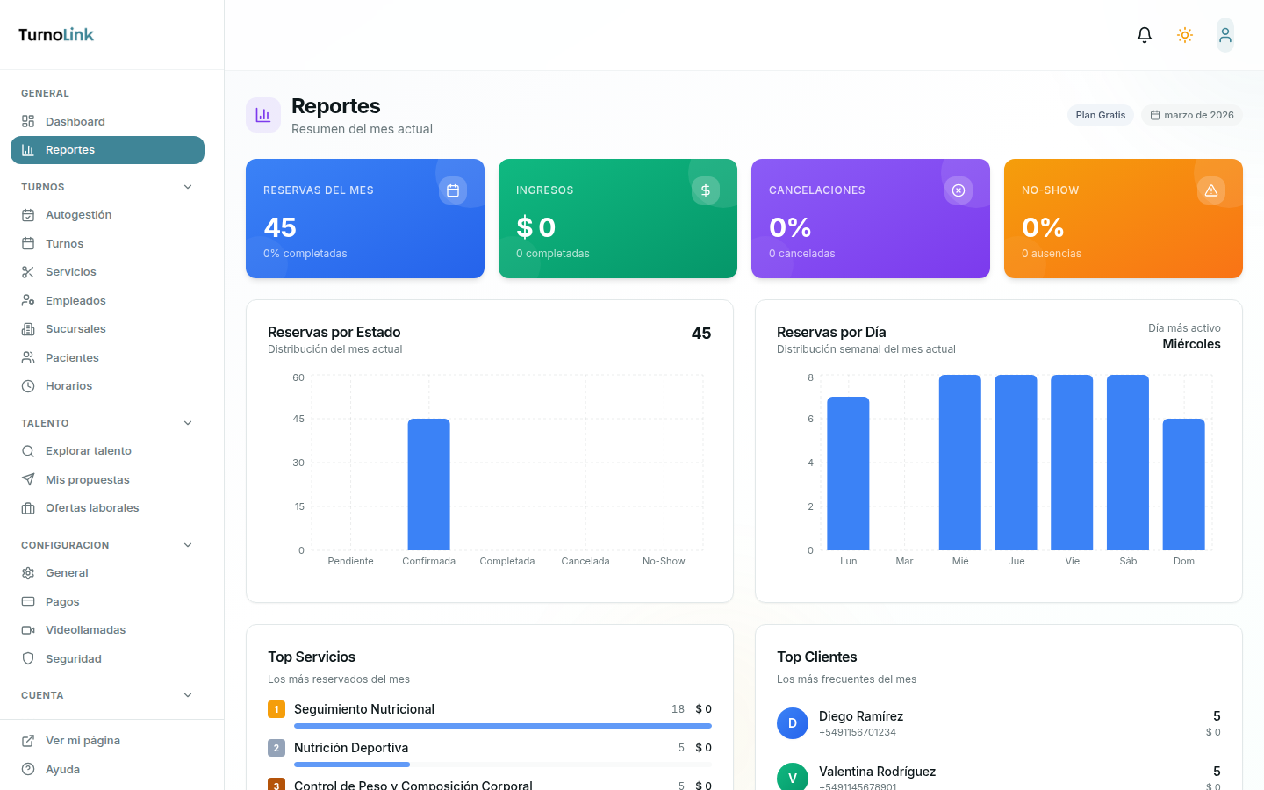Toggle the Cuenta section chevron
1264x790 pixels.
pyautogui.click(x=188, y=695)
